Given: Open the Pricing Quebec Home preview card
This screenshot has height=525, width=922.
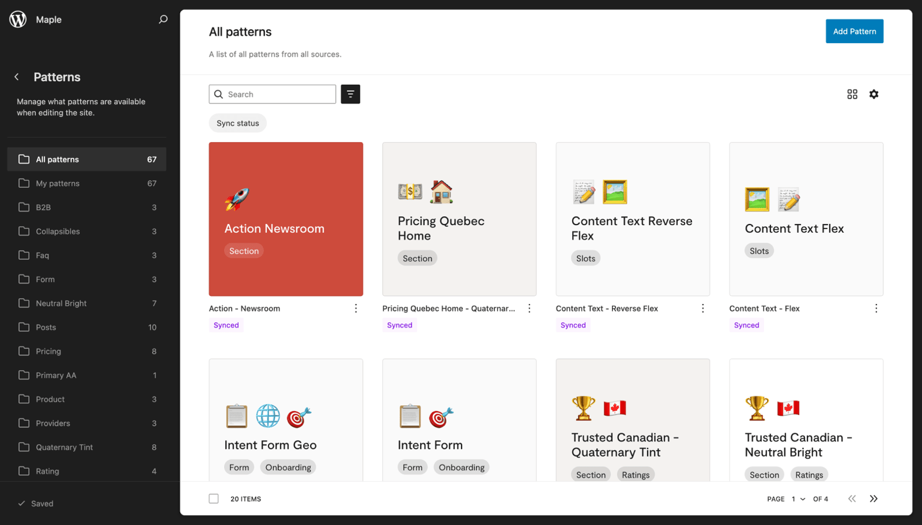Looking at the screenshot, I should pos(459,219).
